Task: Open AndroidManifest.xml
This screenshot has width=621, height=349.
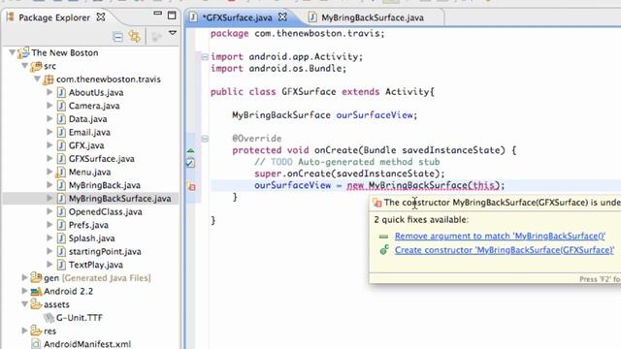Action: click(87, 344)
